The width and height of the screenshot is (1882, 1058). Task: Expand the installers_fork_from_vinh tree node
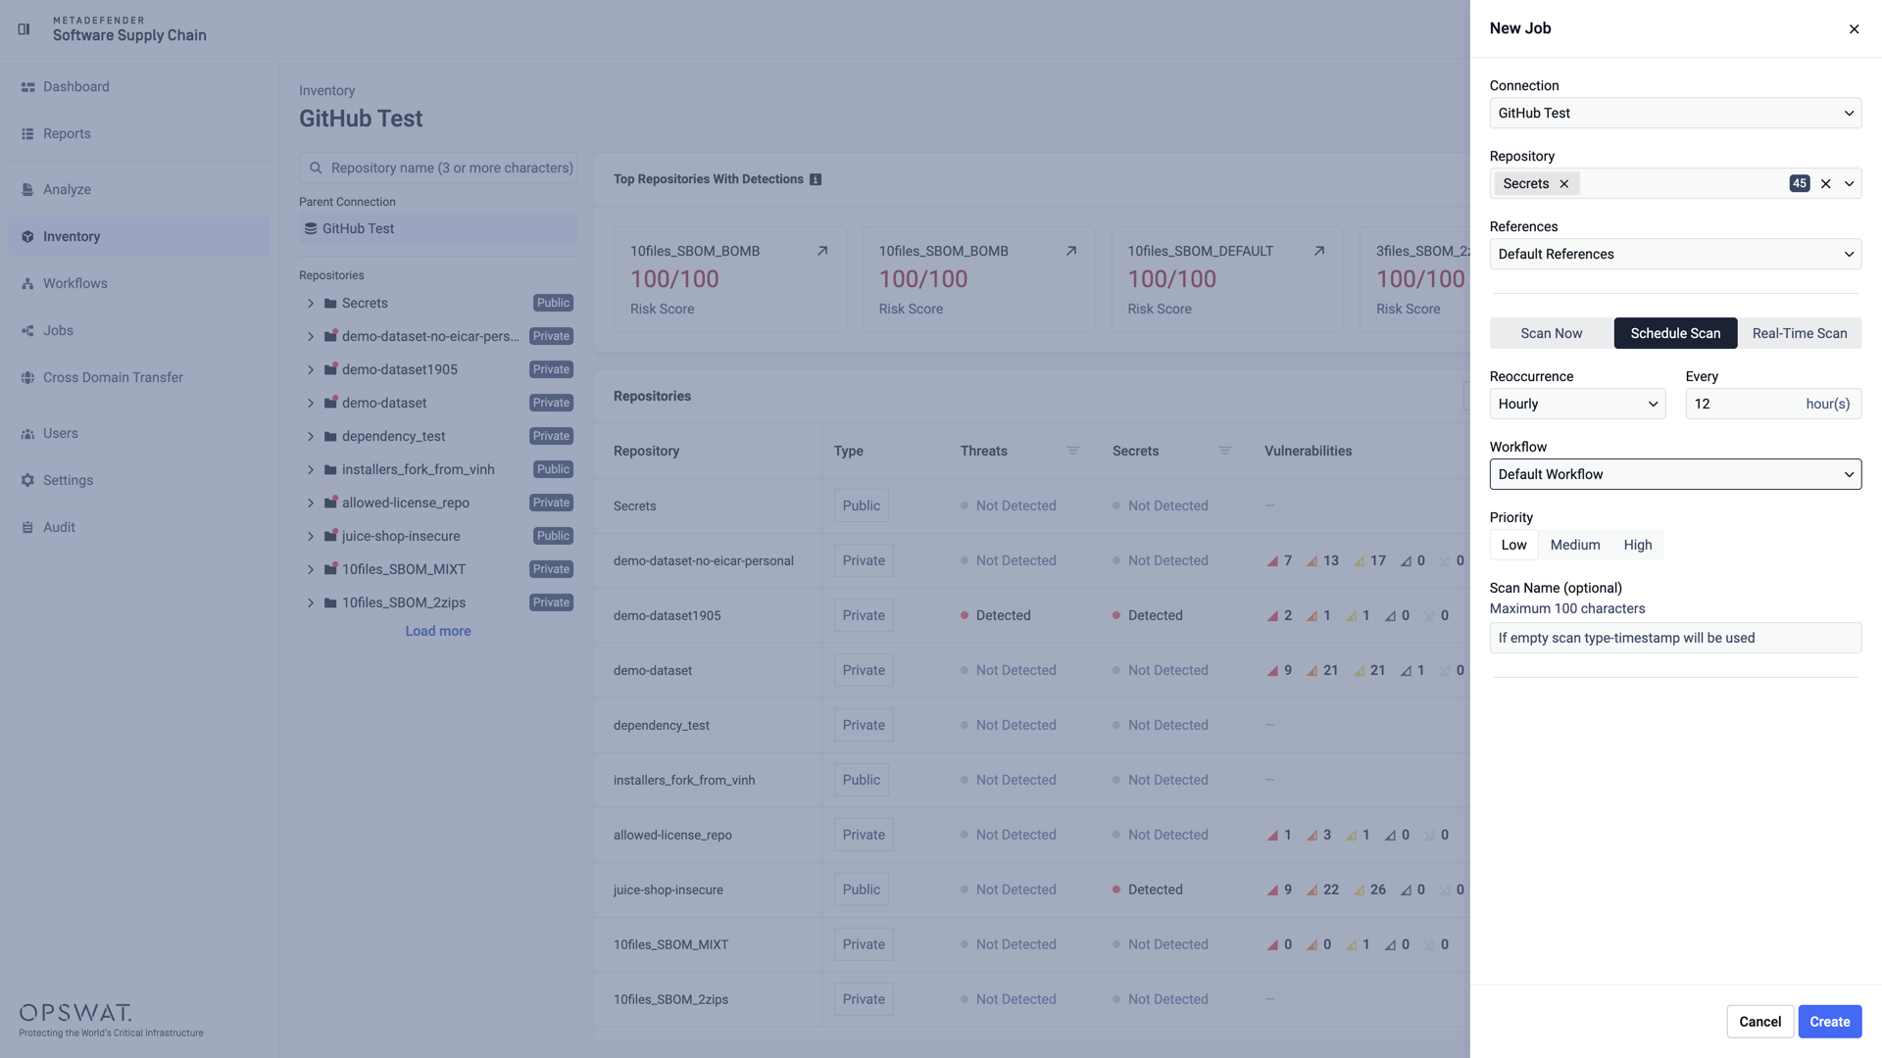click(x=311, y=470)
